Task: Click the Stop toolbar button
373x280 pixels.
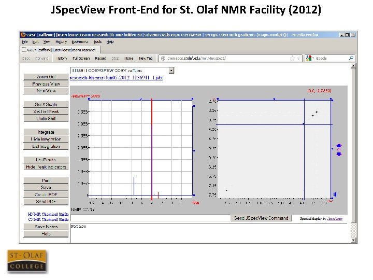Action: 115,58
